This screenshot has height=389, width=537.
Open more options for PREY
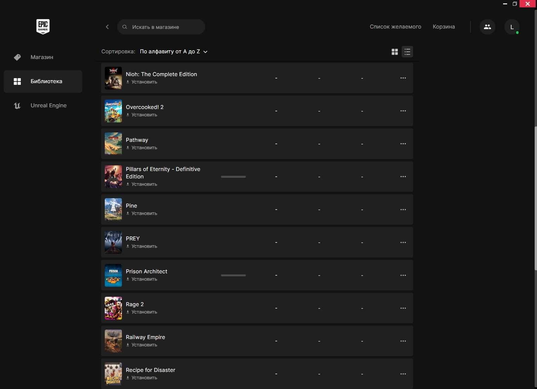[x=403, y=242]
